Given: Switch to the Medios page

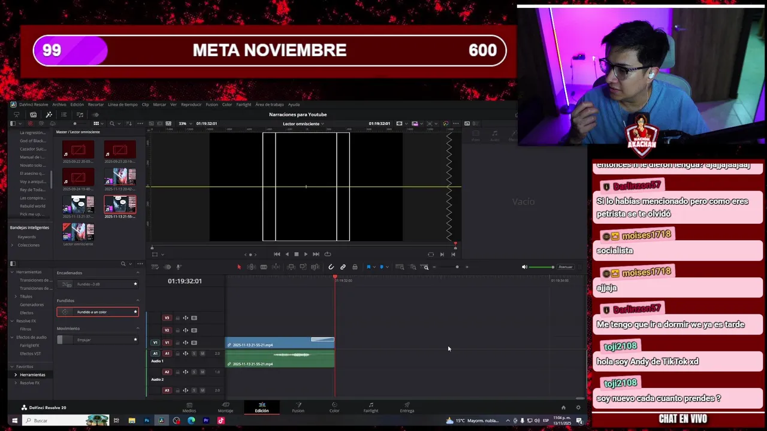Looking at the screenshot, I should click(x=189, y=408).
